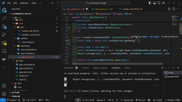Open the 2 Spell status item
Image resolution: width=182 pixels, height=102 pixels.
click(x=157, y=100)
